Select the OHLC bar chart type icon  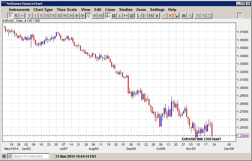tap(16, 16)
